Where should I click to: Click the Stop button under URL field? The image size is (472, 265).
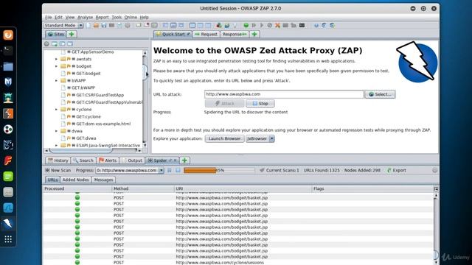(x=260, y=103)
